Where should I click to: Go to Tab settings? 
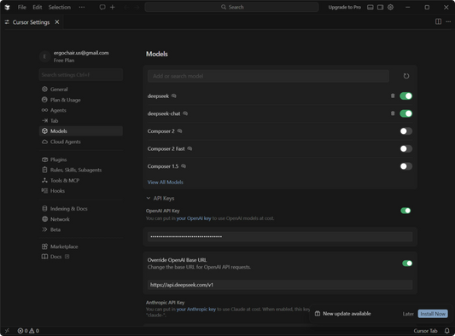(x=80, y=120)
